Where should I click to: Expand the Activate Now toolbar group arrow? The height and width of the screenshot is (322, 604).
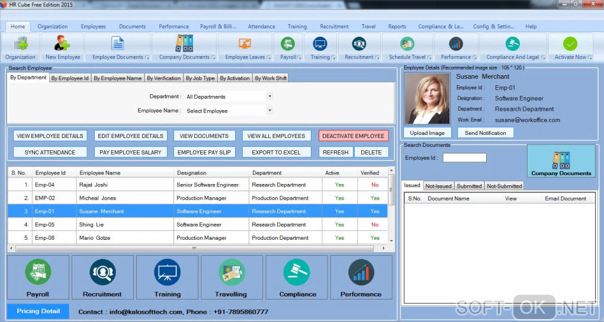[590, 58]
